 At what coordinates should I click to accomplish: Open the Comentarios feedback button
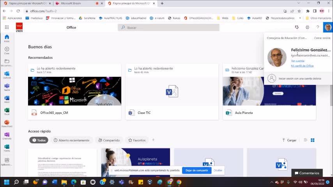(x=307, y=173)
